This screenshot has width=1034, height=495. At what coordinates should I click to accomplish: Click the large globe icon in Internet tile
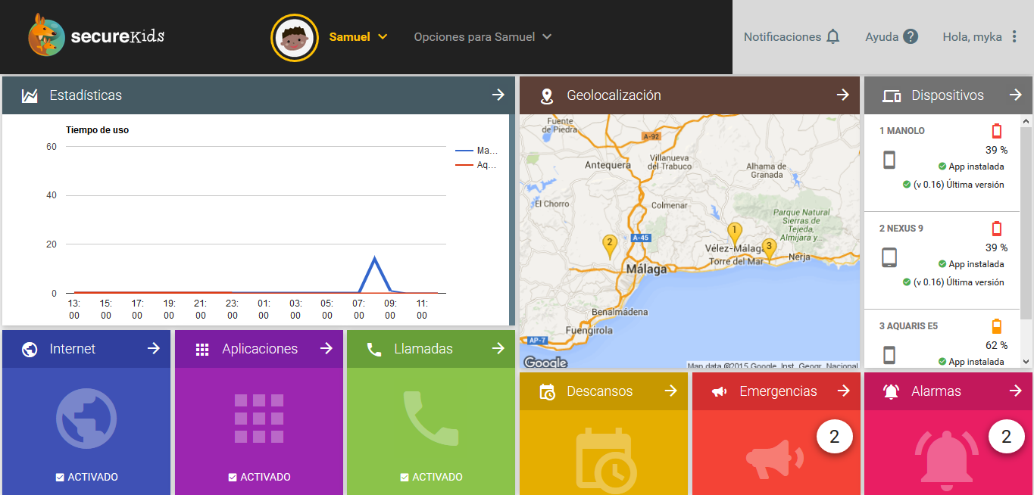click(x=86, y=419)
